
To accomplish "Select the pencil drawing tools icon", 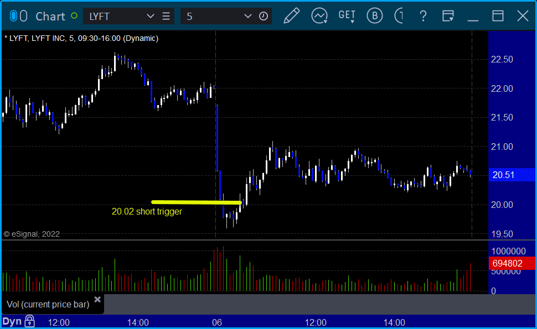I will [292, 15].
